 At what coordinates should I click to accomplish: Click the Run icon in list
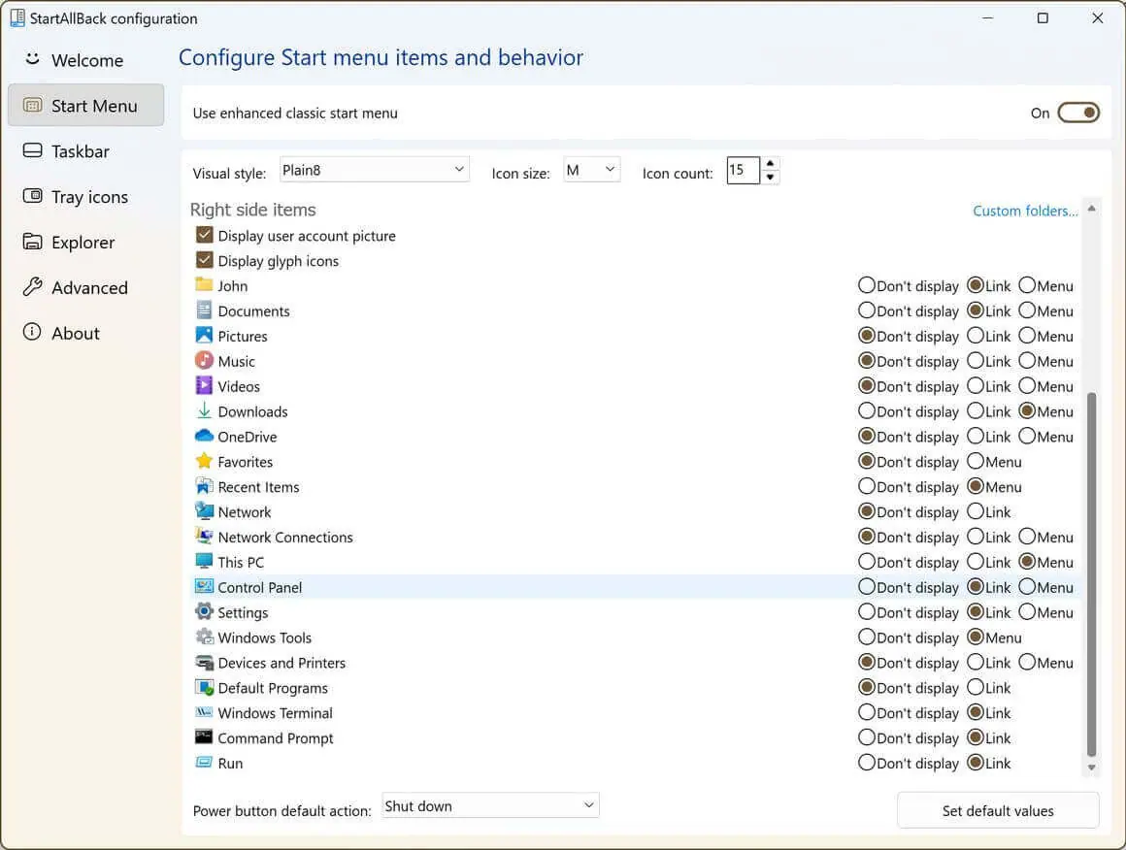(x=204, y=763)
